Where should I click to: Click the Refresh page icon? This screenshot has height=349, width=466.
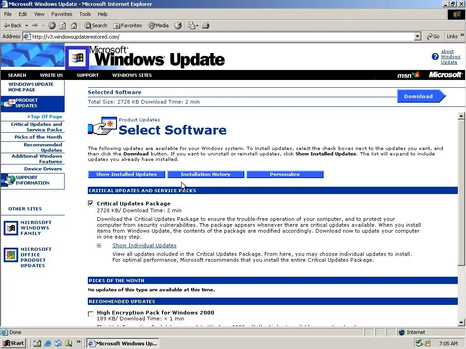[x=63, y=25]
